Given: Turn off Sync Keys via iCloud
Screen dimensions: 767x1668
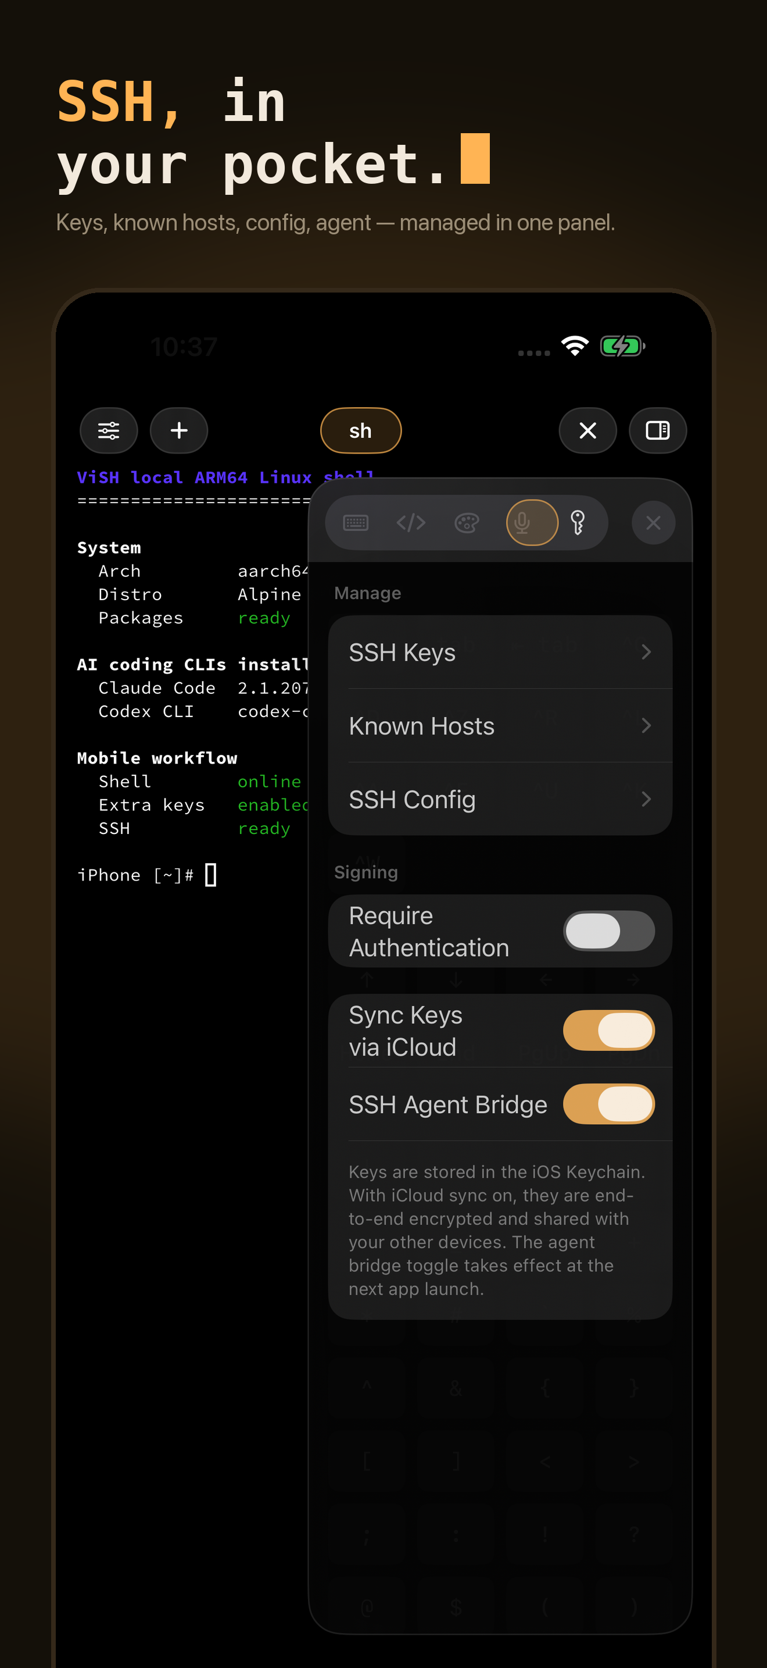Looking at the screenshot, I should [x=609, y=1030].
